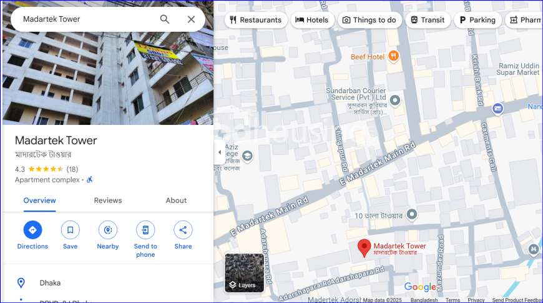Click the Google logo on the map
This screenshot has height=303, width=543.
click(420, 287)
